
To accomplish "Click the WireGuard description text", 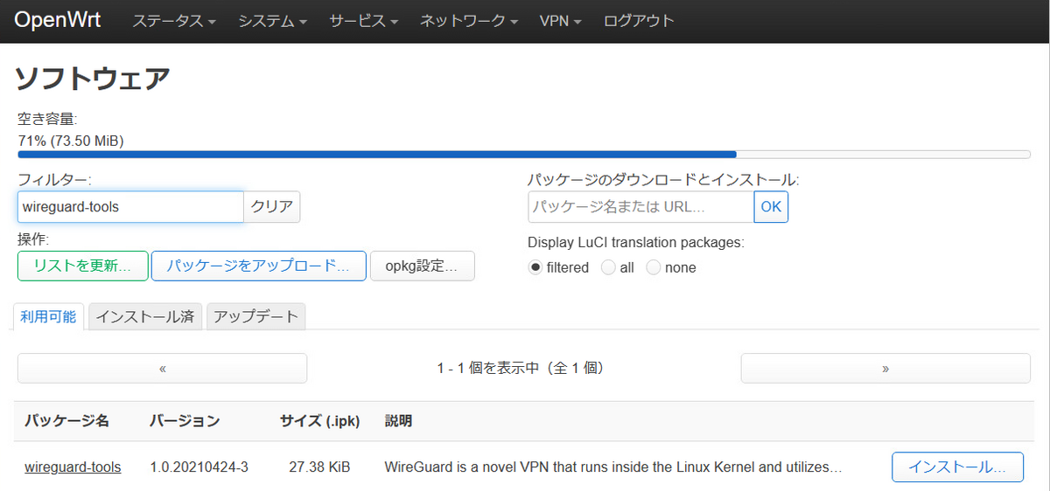I will click(x=613, y=467).
